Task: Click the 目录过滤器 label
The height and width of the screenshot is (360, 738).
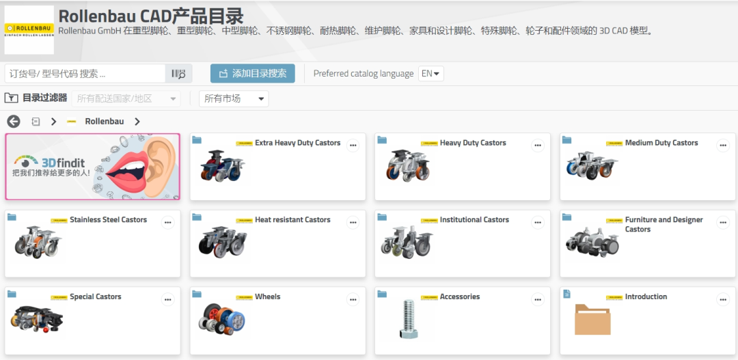Action: pos(44,98)
